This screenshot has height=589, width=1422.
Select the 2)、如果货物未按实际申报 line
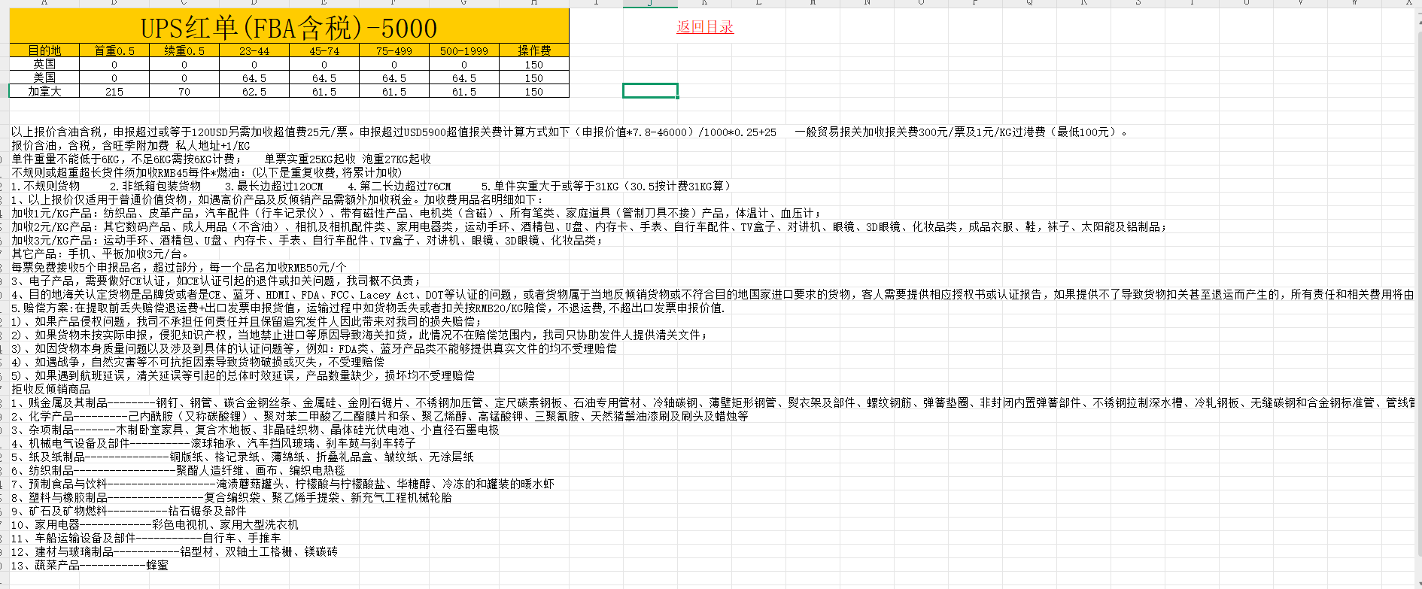pos(359,335)
